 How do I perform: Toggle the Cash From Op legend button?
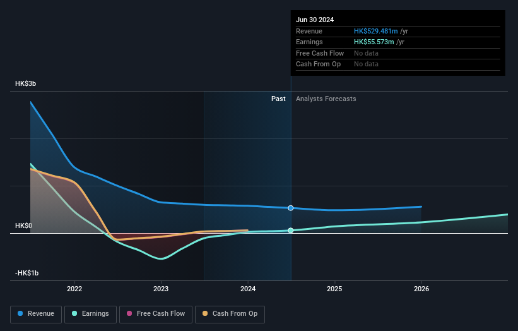[x=230, y=314]
